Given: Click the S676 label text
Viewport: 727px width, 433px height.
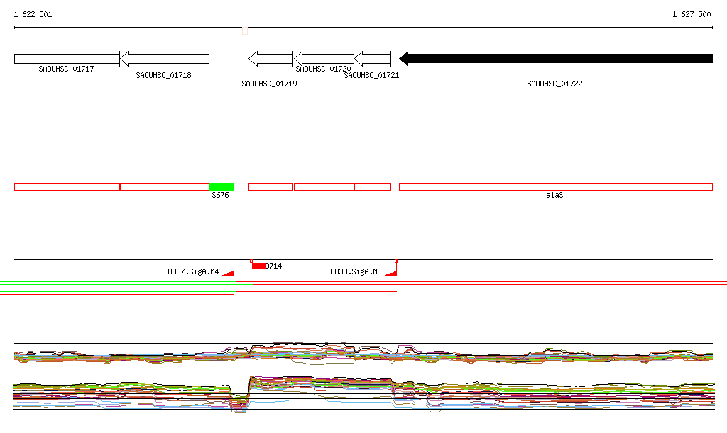Looking at the screenshot, I should 220,195.
